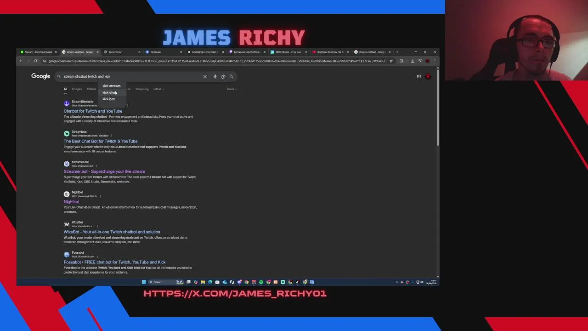This screenshot has width=588, height=331.
Task: Open File Explorer from the taskbar
Action: (203, 282)
